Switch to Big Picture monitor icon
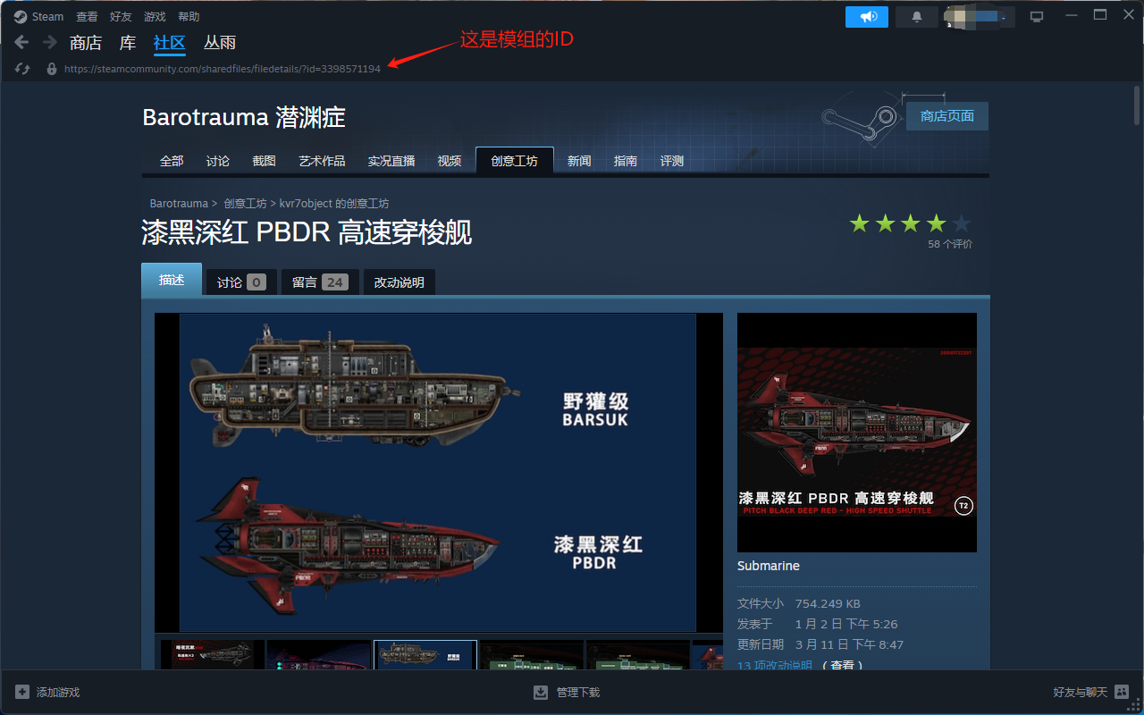This screenshot has width=1144, height=715. click(x=1037, y=16)
